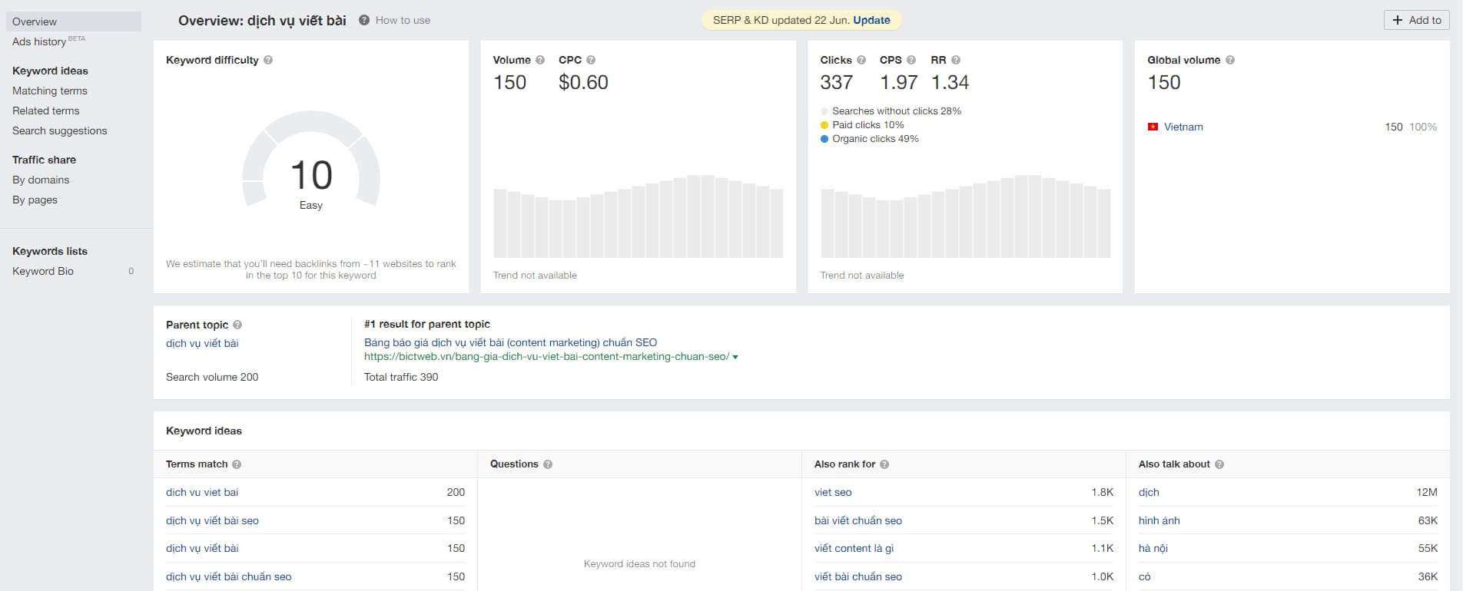Click the How to use question icon
1463x591 pixels.
tap(364, 20)
